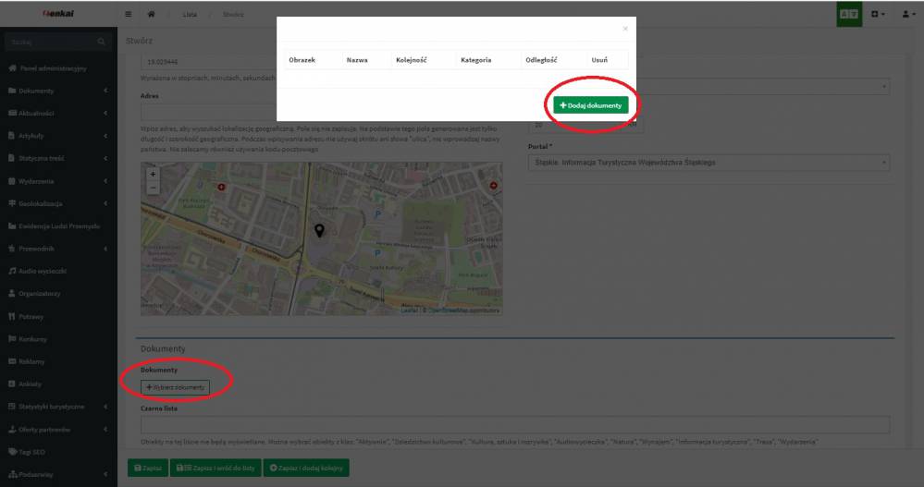Open the Portal dropdown selector

click(x=708, y=163)
